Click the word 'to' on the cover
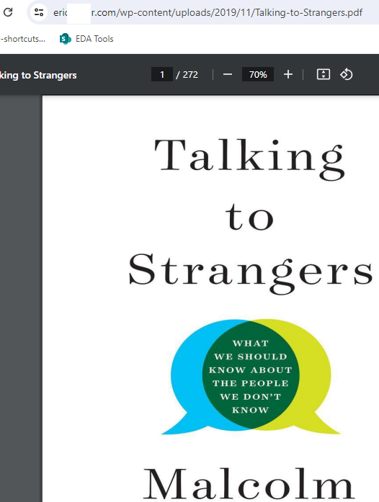 click(x=249, y=217)
